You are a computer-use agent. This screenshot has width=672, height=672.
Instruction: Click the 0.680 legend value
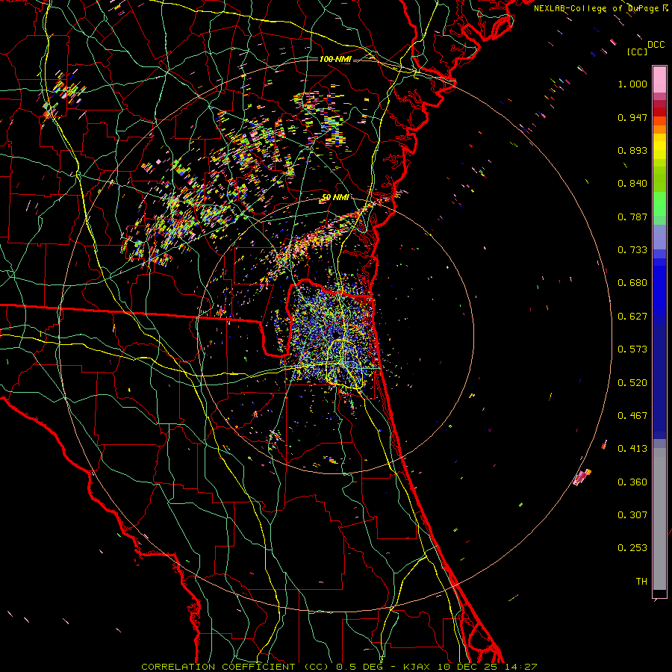pos(632,283)
